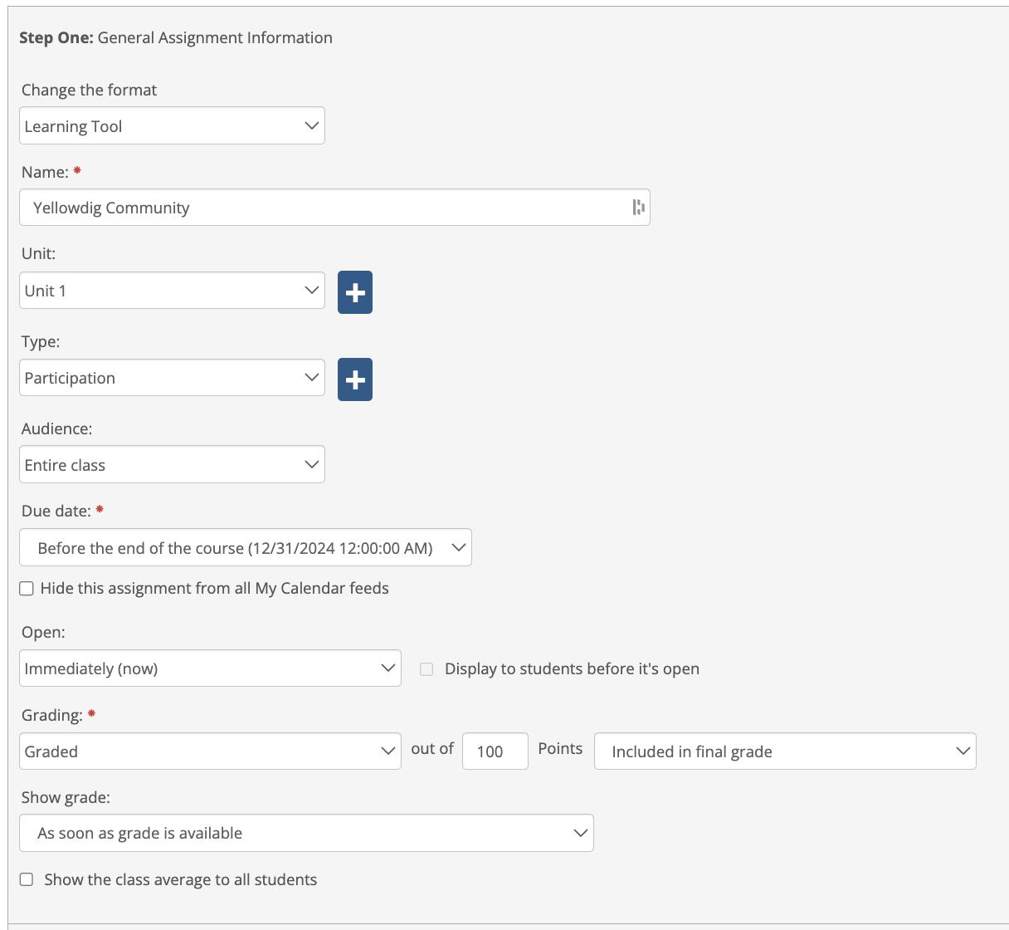Click the Step One section heading
This screenshot has width=1009, height=930.
pos(178,37)
